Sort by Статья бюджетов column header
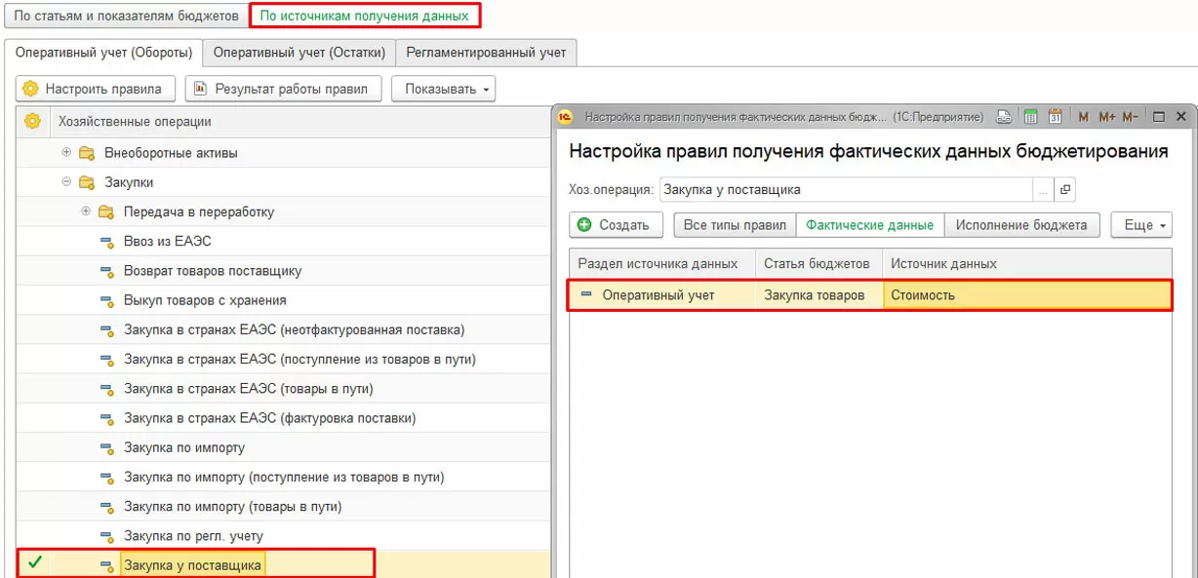1198x578 pixels. pos(818,264)
